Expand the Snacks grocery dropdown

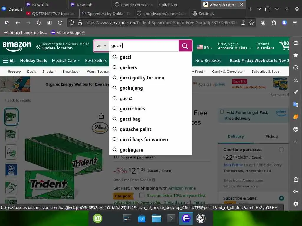point(49,72)
